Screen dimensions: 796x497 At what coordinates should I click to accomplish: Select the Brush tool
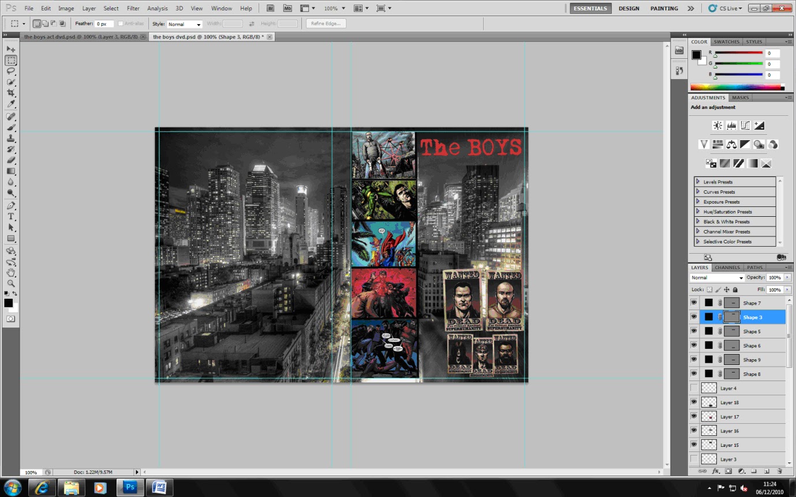point(11,127)
